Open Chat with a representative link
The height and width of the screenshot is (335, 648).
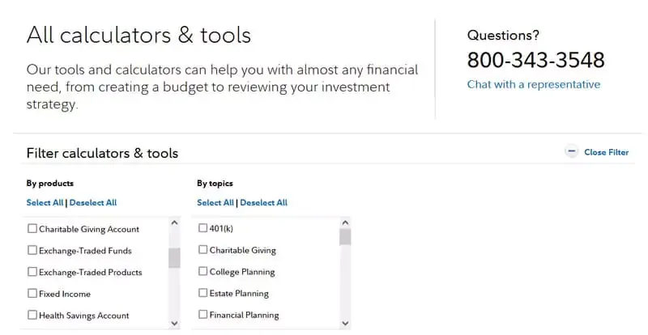coord(534,84)
